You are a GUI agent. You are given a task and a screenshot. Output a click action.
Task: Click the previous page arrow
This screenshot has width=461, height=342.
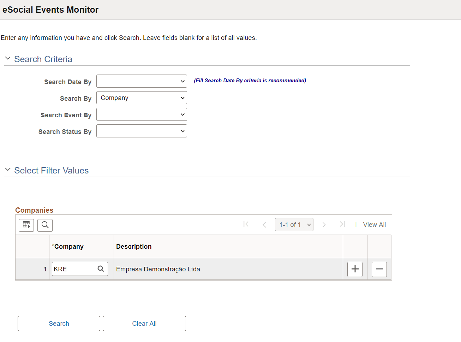[x=264, y=224]
